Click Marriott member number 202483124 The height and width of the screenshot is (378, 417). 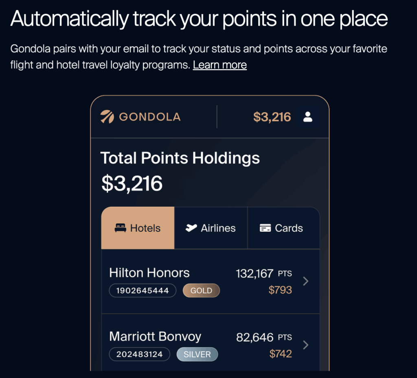pyautogui.click(x=140, y=354)
